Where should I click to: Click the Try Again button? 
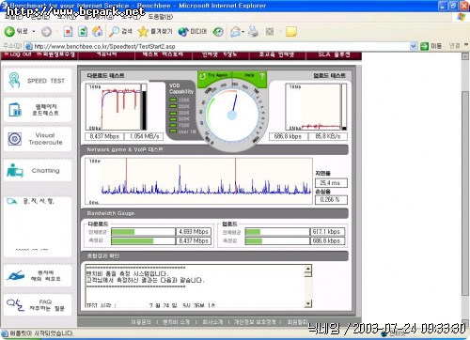click(x=214, y=75)
